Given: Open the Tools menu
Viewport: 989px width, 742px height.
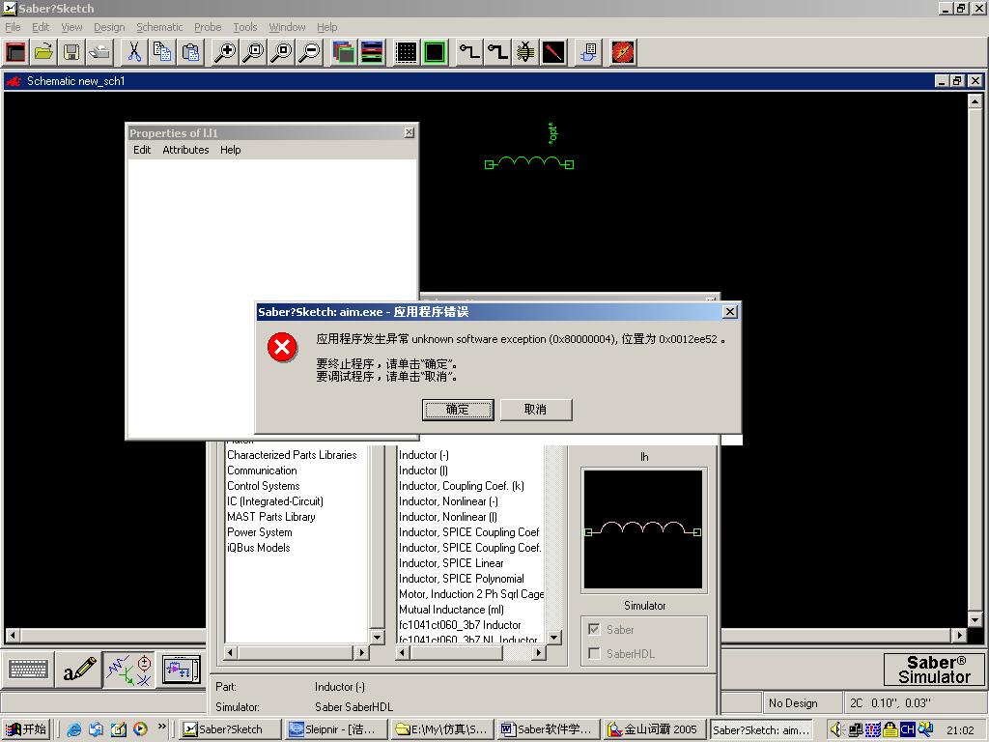Looking at the screenshot, I should click(x=245, y=27).
